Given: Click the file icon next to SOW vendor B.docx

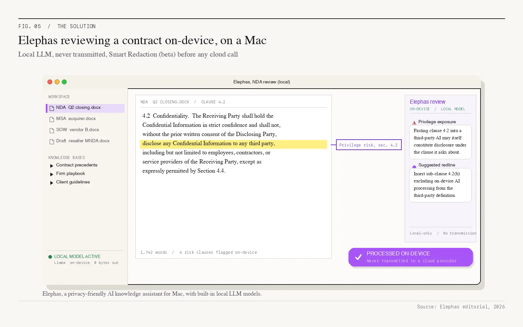Looking at the screenshot, I should 52,130.
